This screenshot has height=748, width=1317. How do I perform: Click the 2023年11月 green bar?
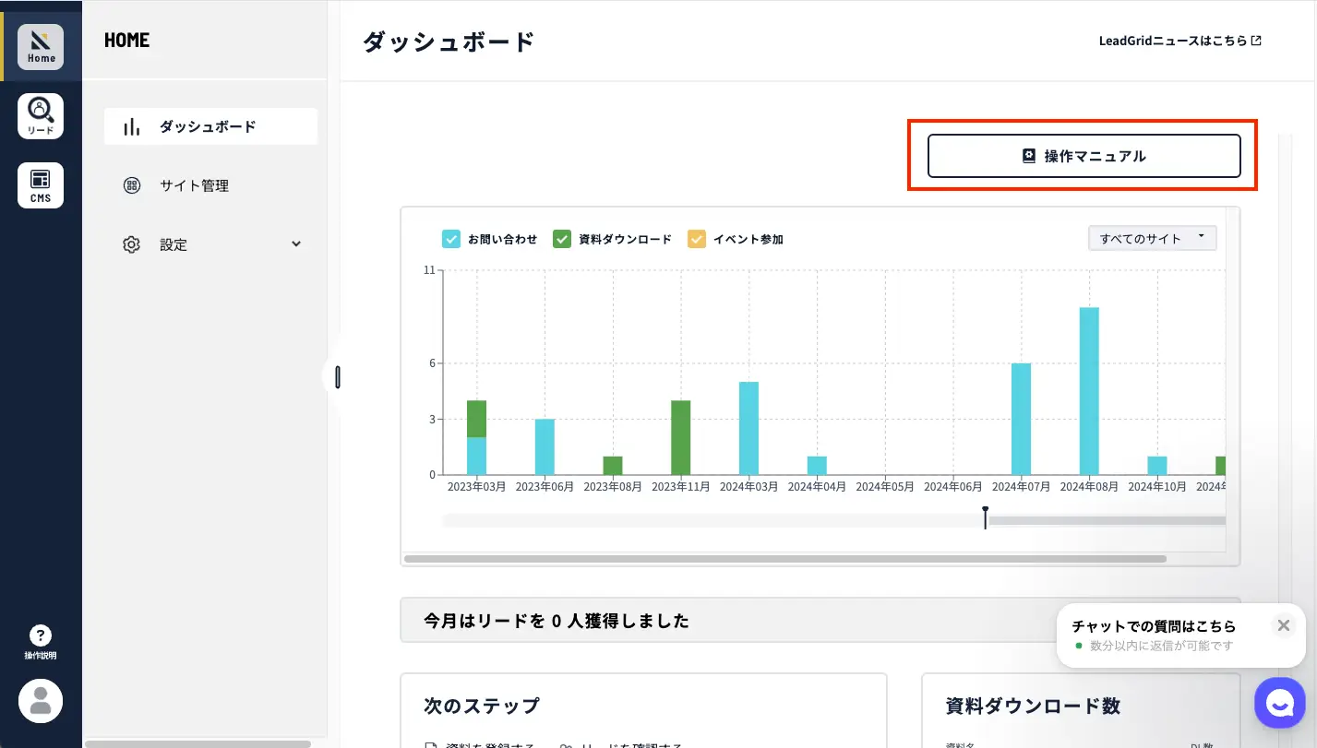coord(681,437)
